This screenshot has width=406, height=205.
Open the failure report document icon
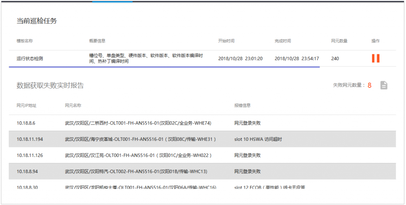[x=383, y=85]
